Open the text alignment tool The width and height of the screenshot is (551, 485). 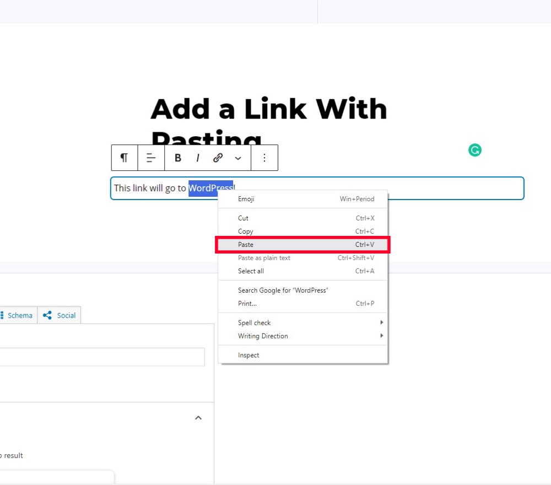tap(150, 158)
